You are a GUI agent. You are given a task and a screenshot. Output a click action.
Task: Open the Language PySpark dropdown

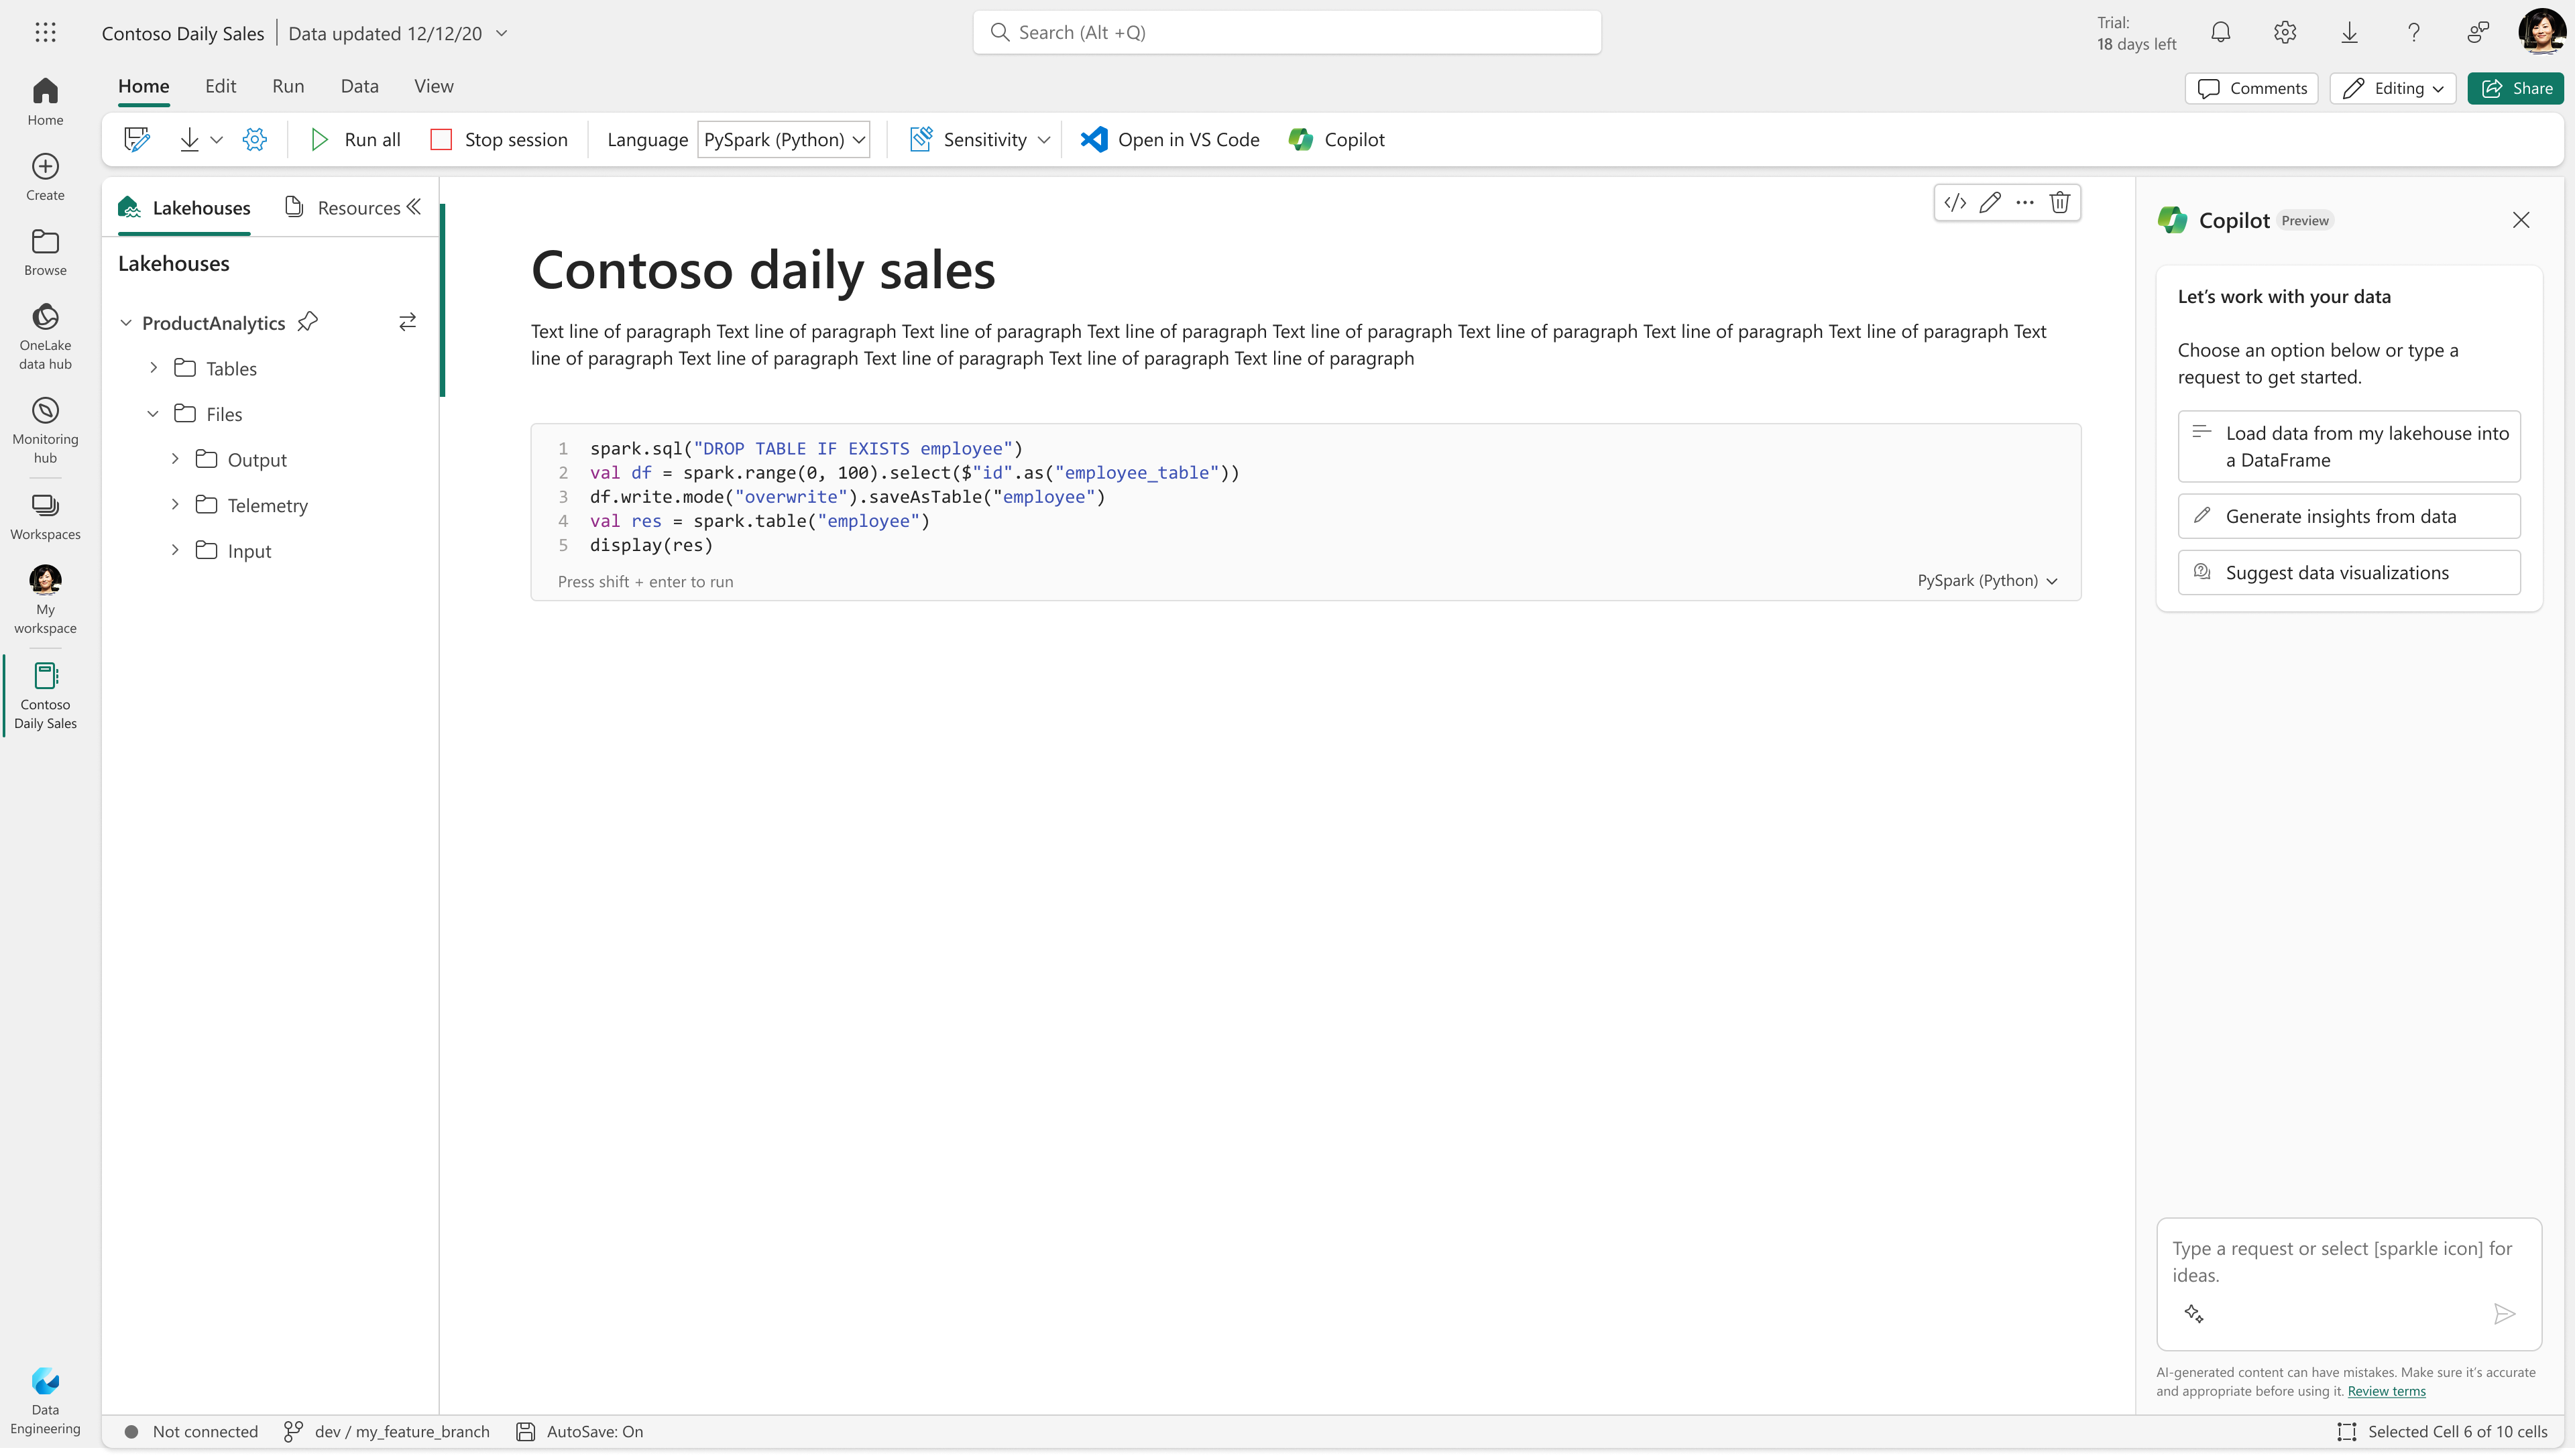tap(783, 140)
